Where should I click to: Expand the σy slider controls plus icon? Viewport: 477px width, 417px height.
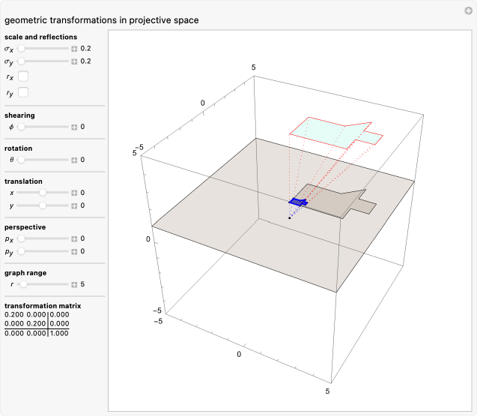(x=74, y=61)
